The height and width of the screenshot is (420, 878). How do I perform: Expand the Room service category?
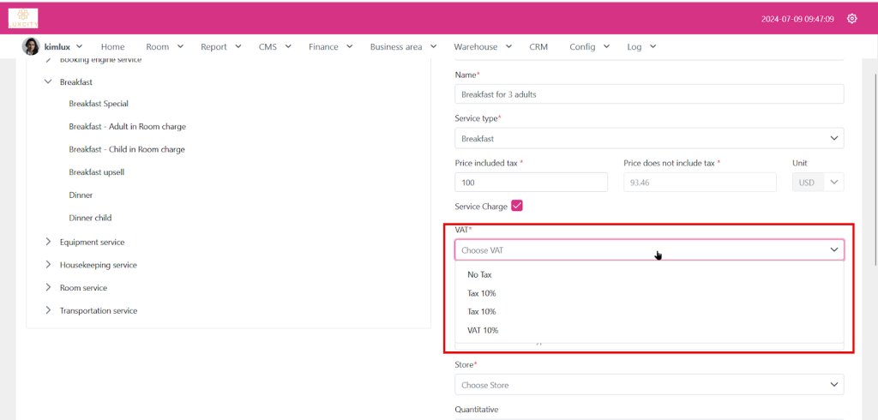point(48,288)
